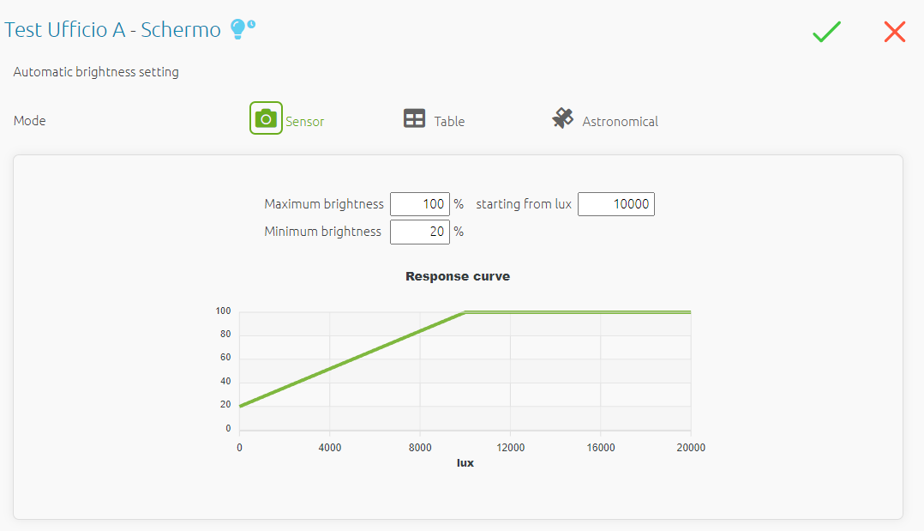
Task: Click the Test Ufficio A - Schermo title
Action: tap(112, 29)
